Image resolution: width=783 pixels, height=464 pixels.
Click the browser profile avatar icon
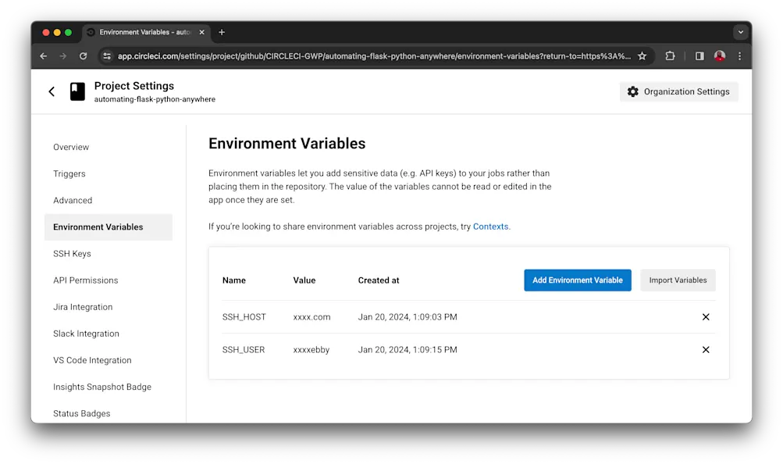point(719,55)
